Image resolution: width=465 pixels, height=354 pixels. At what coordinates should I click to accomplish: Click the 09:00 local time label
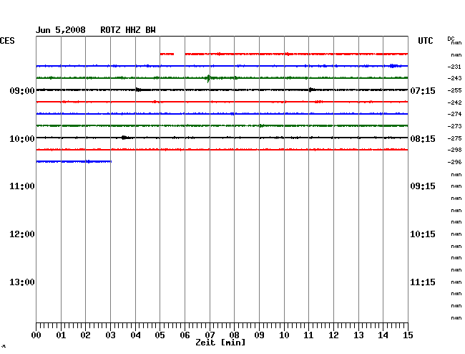point(22,90)
